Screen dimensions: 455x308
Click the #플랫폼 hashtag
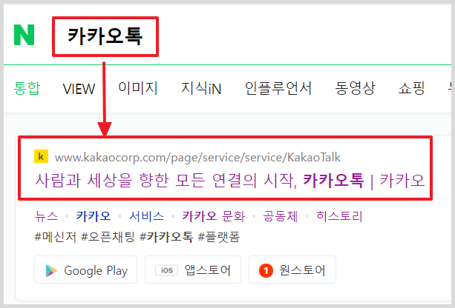tap(219, 237)
